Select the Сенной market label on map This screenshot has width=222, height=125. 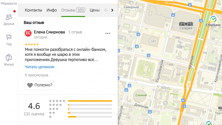[141, 95]
